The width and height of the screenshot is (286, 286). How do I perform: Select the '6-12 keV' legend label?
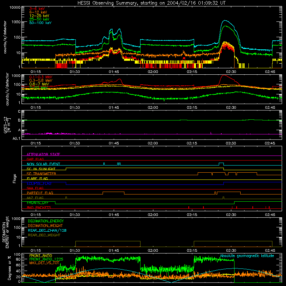pyautogui.click(x=38, y=12)
